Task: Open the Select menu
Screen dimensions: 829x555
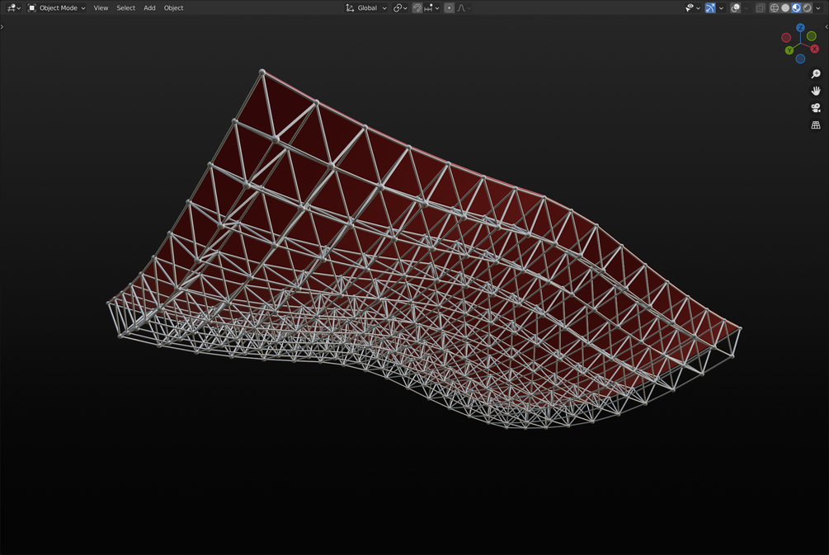Action: (126, 8)
